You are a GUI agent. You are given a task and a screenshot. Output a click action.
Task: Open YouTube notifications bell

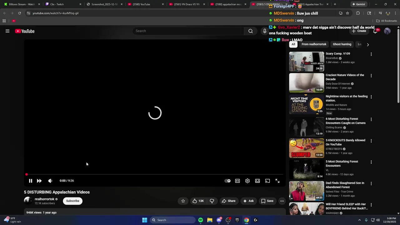click(x=375, y=31)
